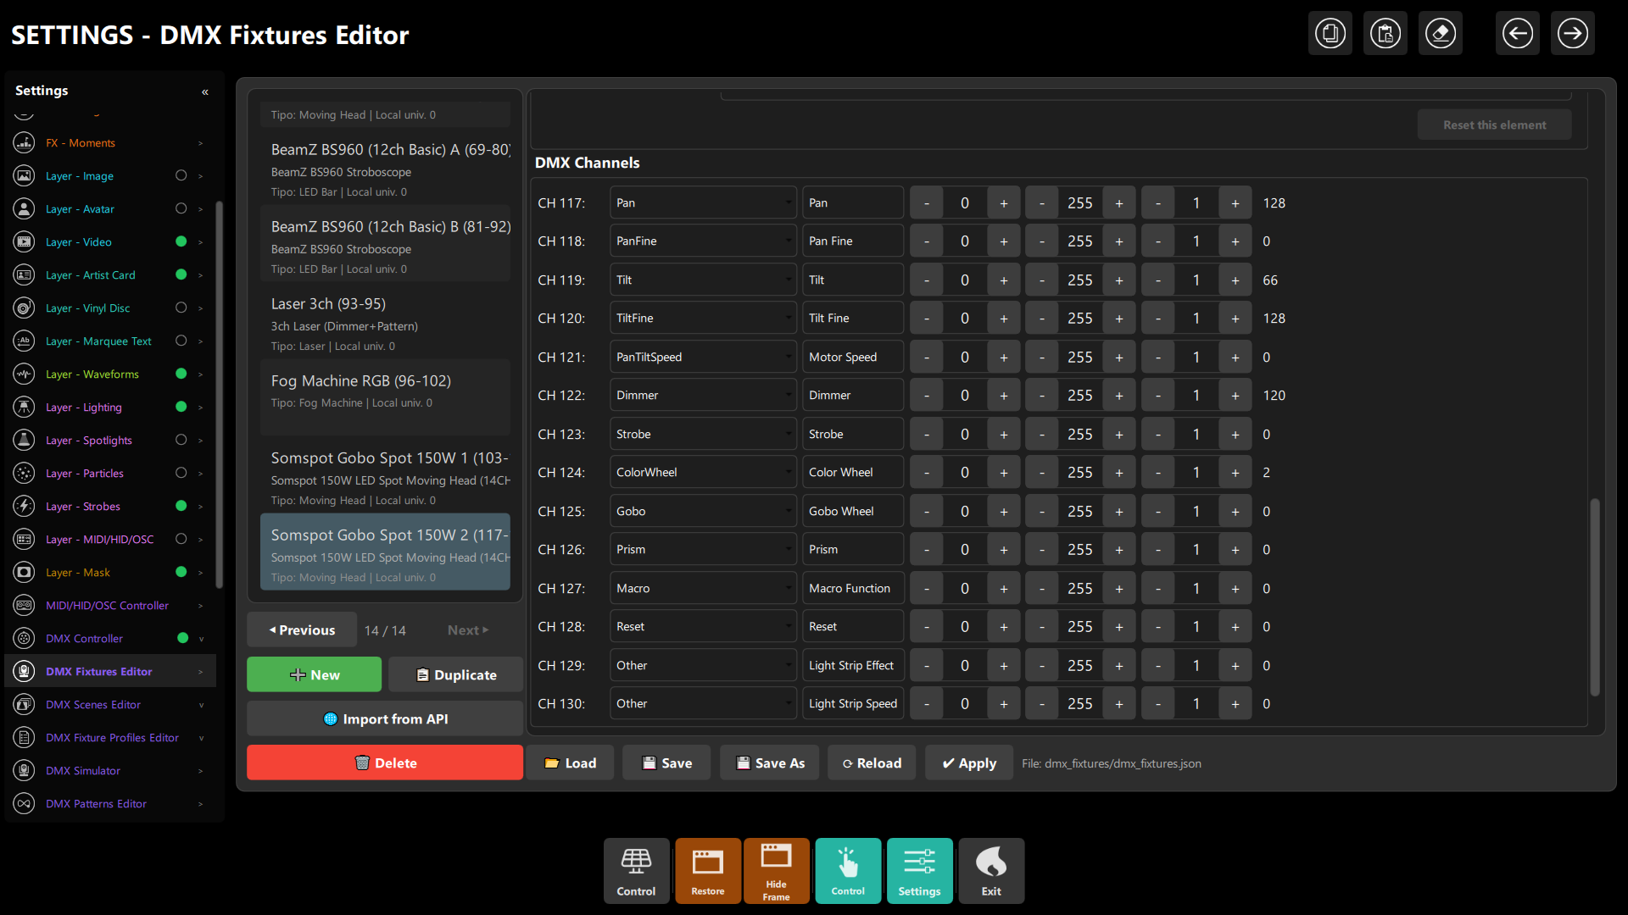Open the CH 129 Other type dropdown
The height and width of the screenshot is (915, 1628).
point(703,666)
